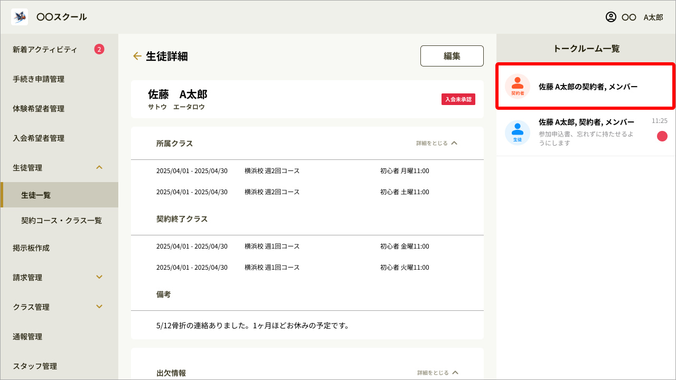Image resolution: width=676 pixels, height=380 pixels.
Task: Click the 契約者 avatar icon
Action: pyautogui.click(x=518, y=86)
